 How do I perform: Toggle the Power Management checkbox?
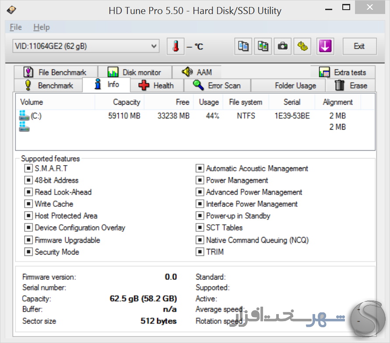point(200,180)
